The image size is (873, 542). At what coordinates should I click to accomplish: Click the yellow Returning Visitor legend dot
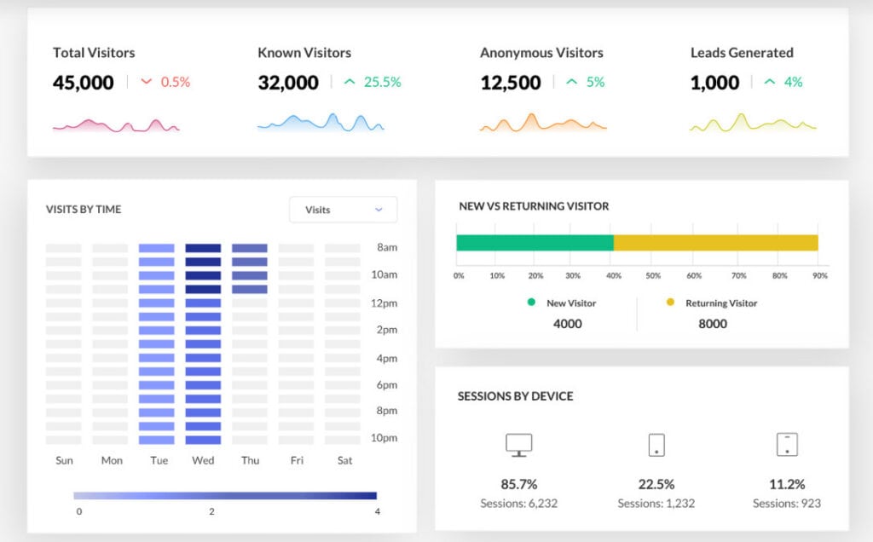[670, 303]
